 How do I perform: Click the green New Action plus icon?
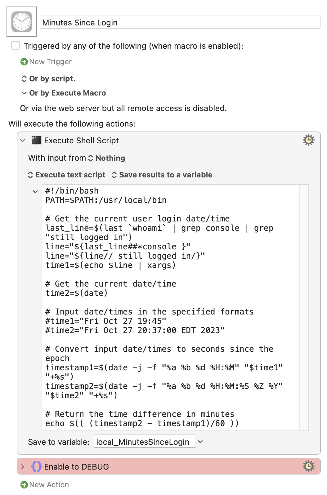(24, 485)
